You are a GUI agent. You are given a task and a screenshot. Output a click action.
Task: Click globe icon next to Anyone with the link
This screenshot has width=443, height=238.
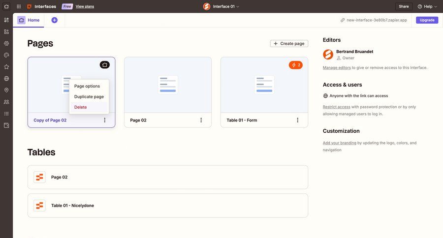click(x=325, y=96)
